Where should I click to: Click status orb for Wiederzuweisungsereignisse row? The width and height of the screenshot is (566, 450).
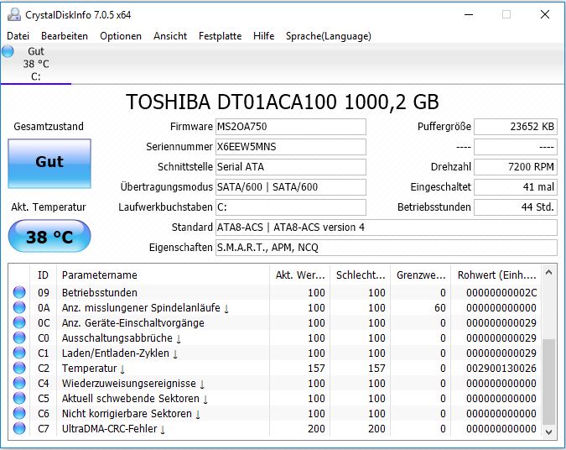19,383
